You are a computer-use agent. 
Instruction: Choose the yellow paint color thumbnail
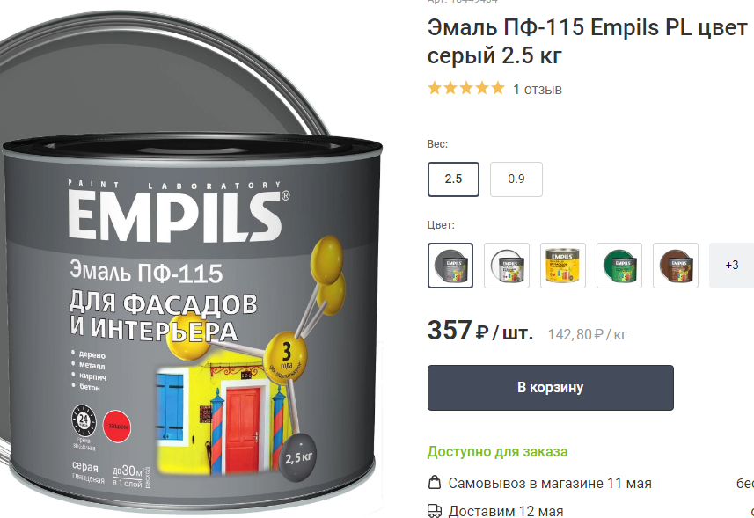(x=562, y=266)
